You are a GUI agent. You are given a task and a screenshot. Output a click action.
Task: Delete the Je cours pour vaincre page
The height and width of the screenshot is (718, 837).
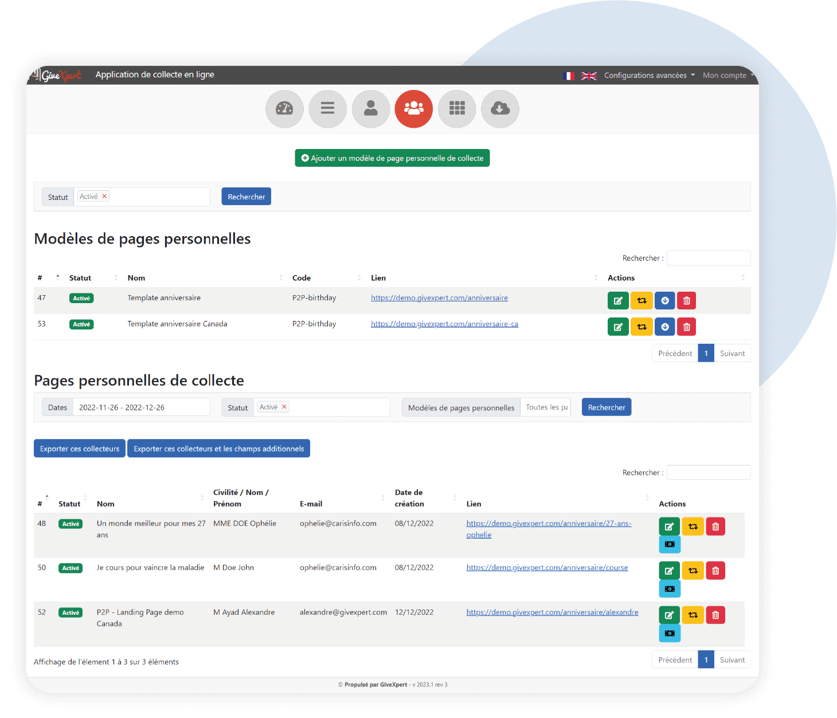pyautogui.click(x=715, y=570)
